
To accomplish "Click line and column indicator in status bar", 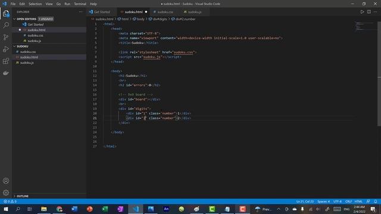I will click(305, 202).
